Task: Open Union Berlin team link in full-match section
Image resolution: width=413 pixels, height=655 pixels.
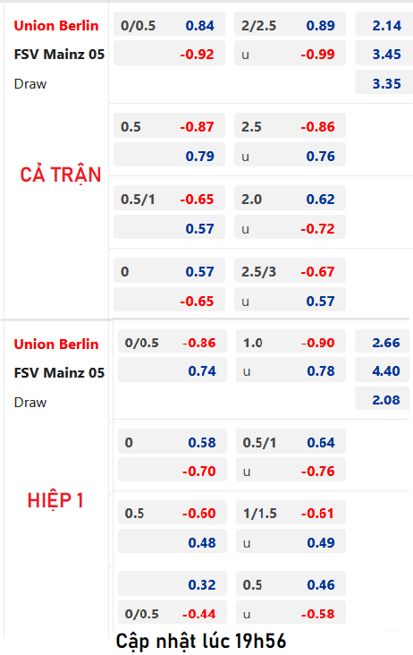Action: coord(56,25)
